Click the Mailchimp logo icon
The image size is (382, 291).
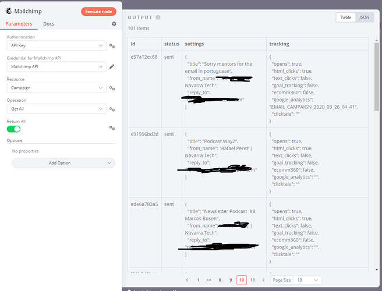click(x=9, y=11)
